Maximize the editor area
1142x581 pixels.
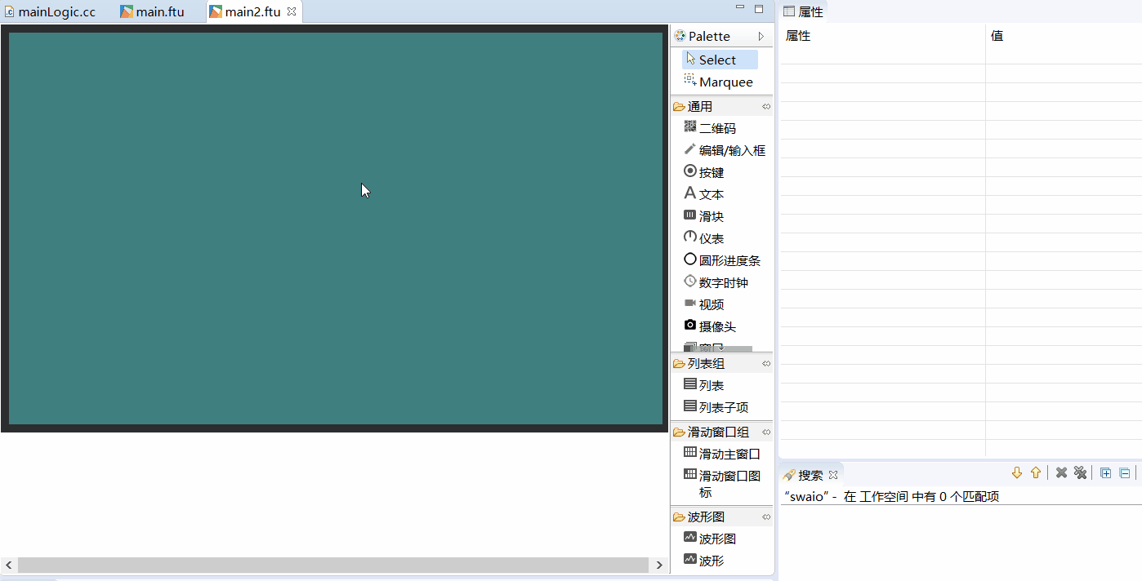pyautogui.click(x=759, y=9)
